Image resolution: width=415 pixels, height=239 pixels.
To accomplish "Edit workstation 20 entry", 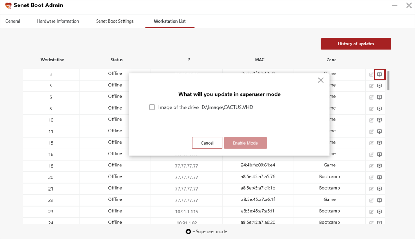I will click(x=372, y=177).
